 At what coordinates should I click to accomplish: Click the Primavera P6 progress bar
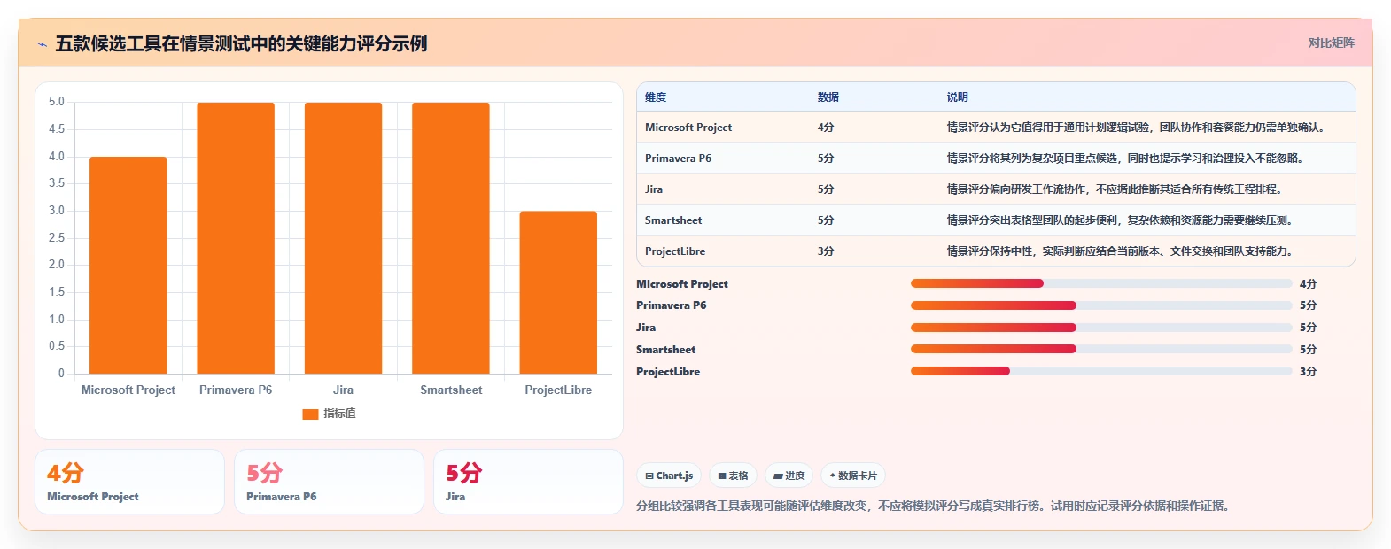click(x=1101, y=305)
